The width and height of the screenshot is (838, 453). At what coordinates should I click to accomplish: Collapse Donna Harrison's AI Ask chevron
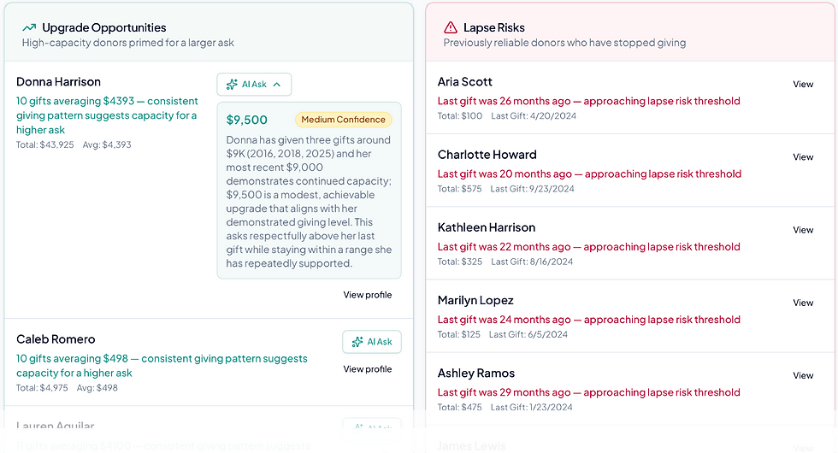coord(277,85)
